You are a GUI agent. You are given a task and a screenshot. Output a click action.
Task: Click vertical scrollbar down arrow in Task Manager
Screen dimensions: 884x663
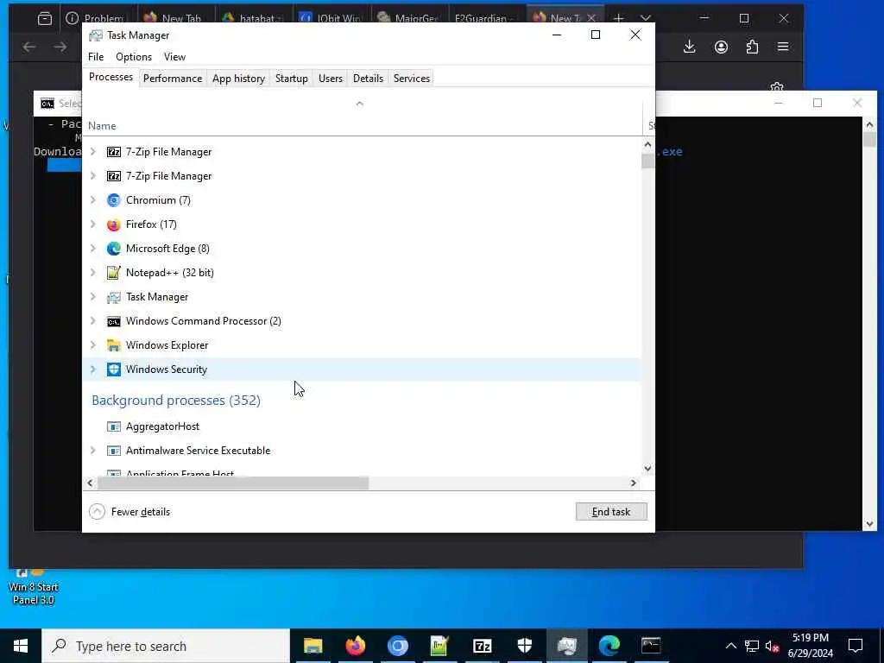(647, 469)
